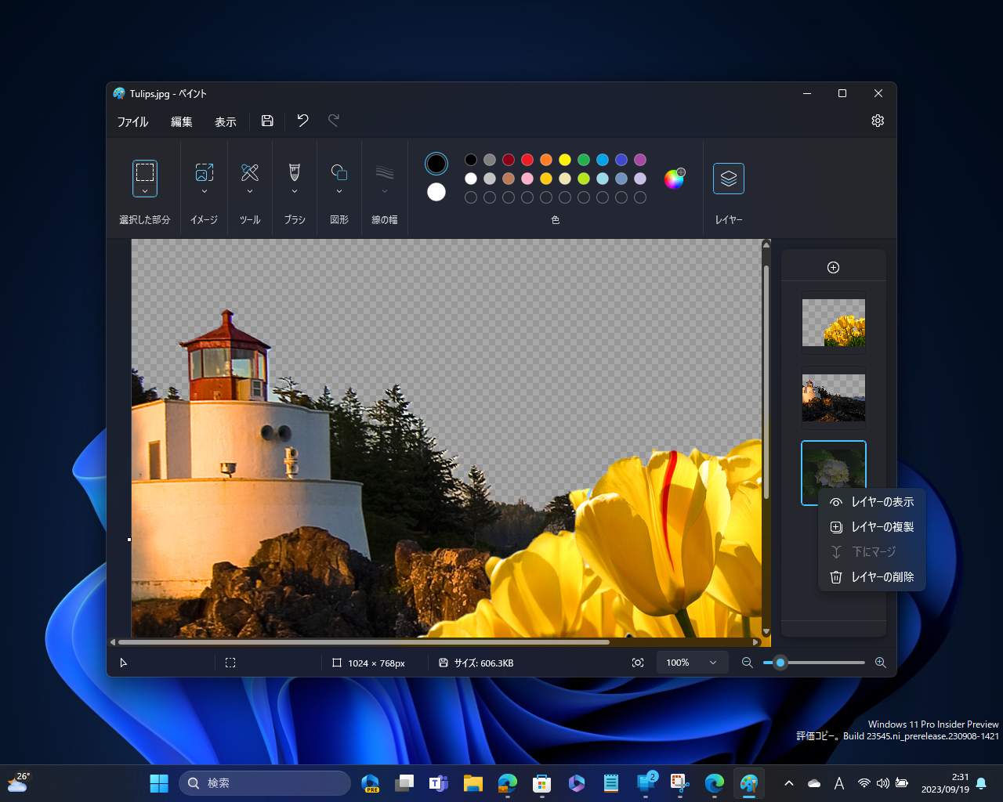
Task: Pick the red color swatch
Action: [527, 160]
